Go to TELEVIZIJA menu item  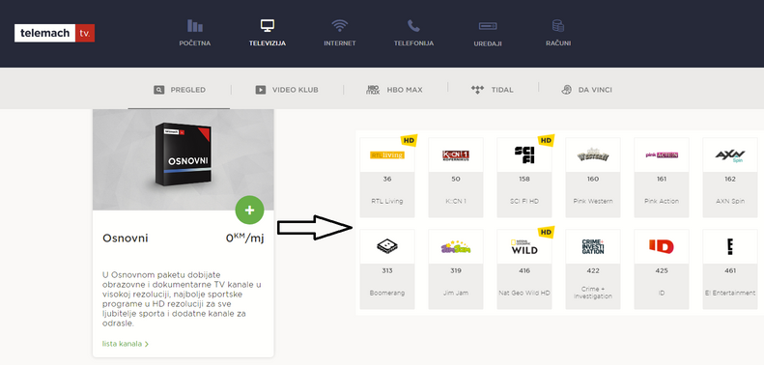268,43
